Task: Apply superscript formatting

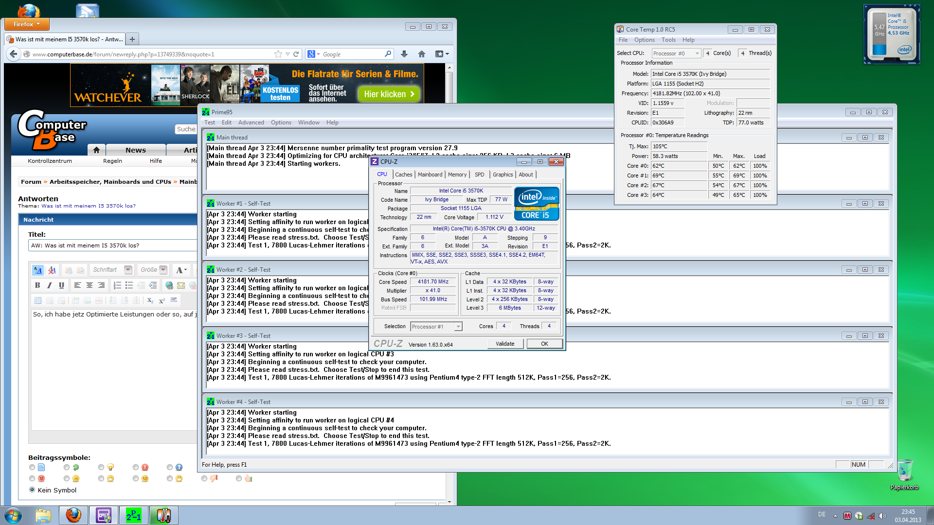Action: (x=162, y=300)
